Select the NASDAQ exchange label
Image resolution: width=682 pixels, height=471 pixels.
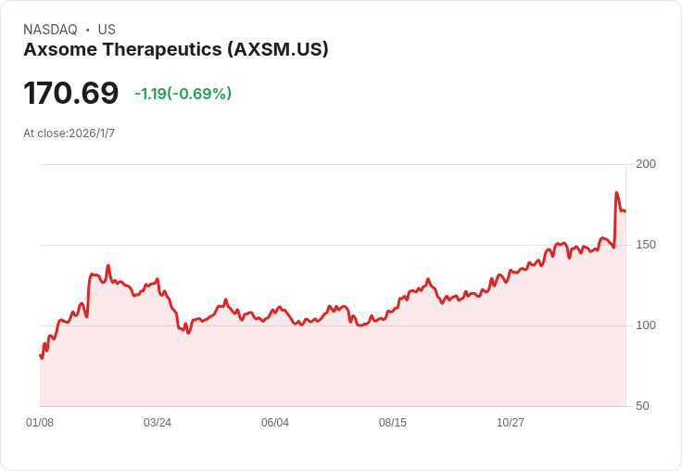tap(50, 30)
